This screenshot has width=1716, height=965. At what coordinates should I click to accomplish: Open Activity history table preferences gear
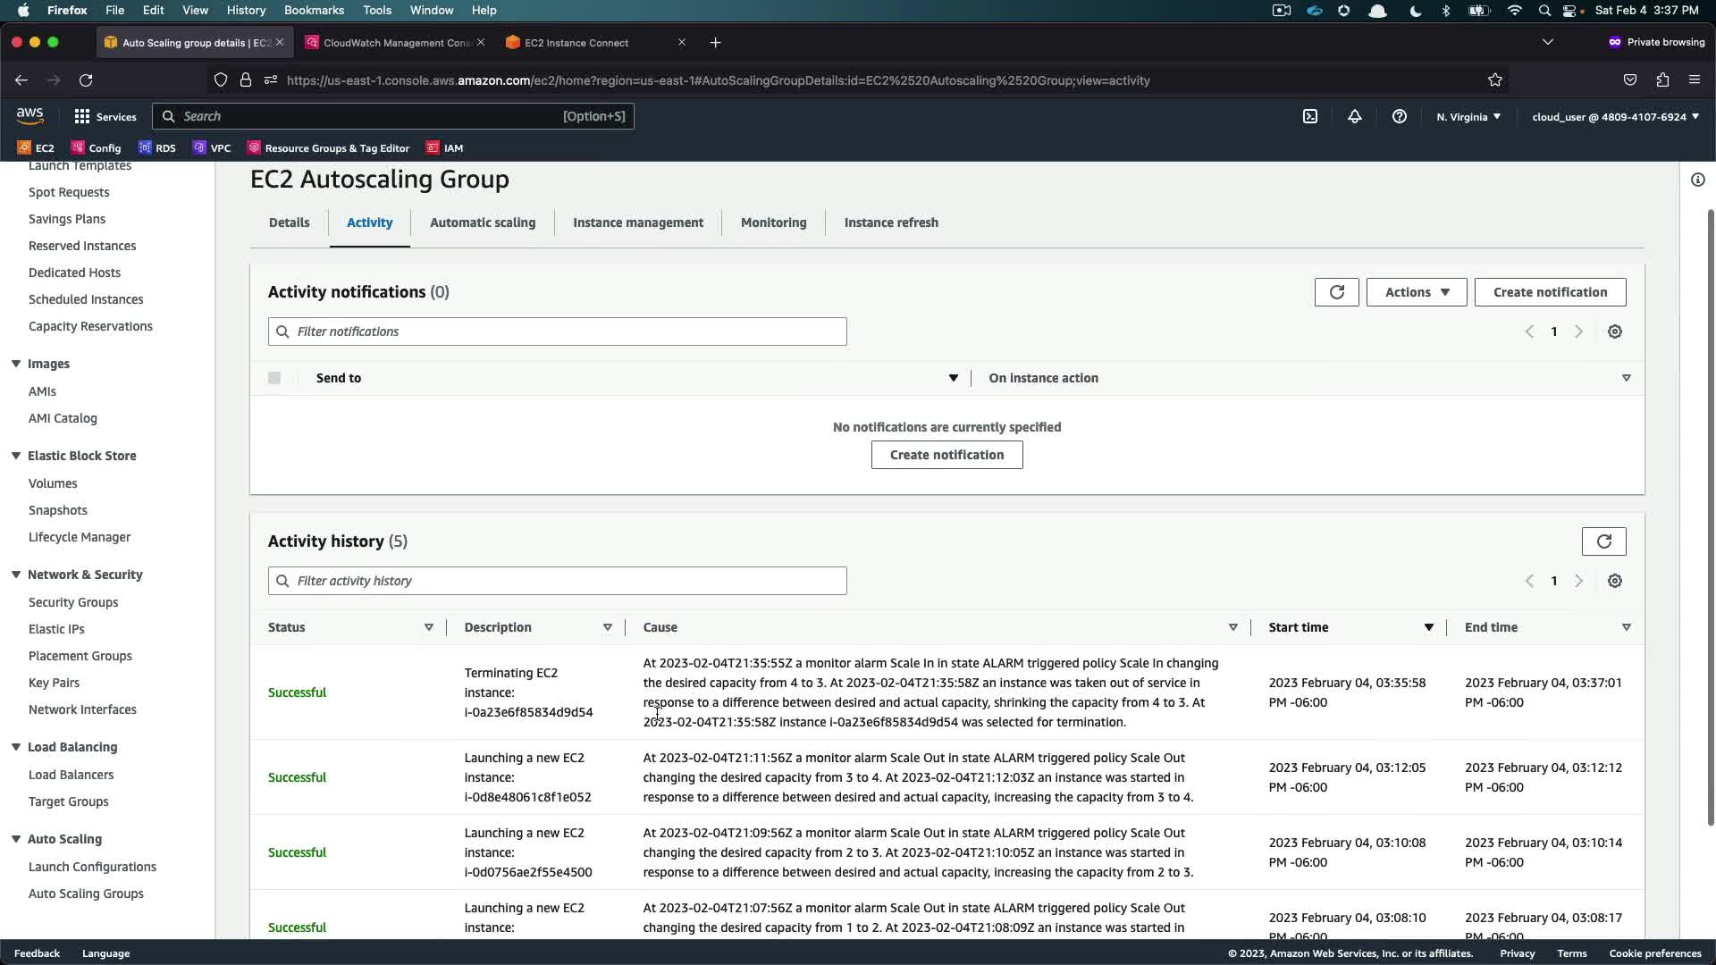coord(1614,581)
